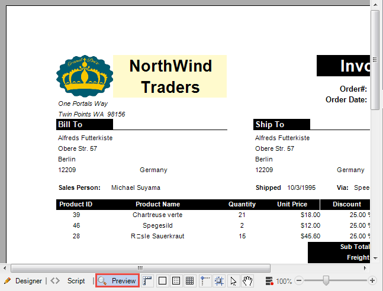Click quantity value 15
383x291 pixels.
242,236
